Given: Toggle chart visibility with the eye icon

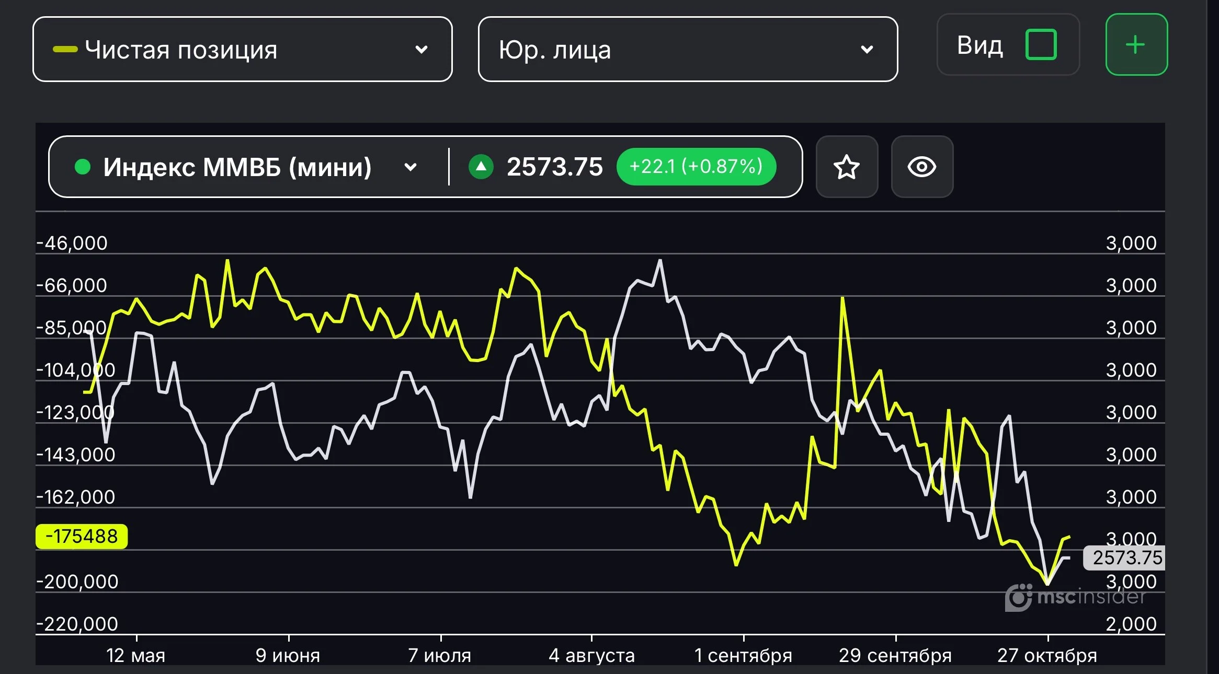Looking at the screenshot, I should tap(921, 167).
